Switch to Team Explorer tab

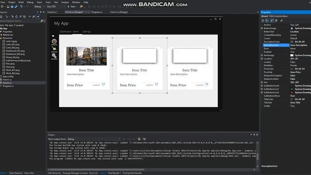point(16,173)
